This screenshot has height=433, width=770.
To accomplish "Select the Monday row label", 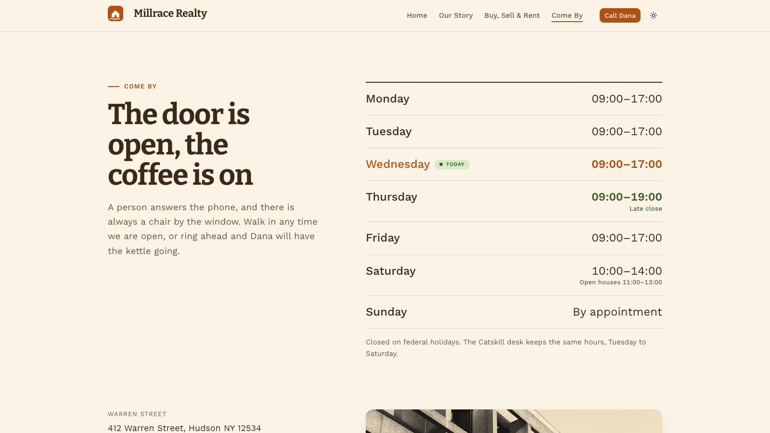I will tap(387, 99).
